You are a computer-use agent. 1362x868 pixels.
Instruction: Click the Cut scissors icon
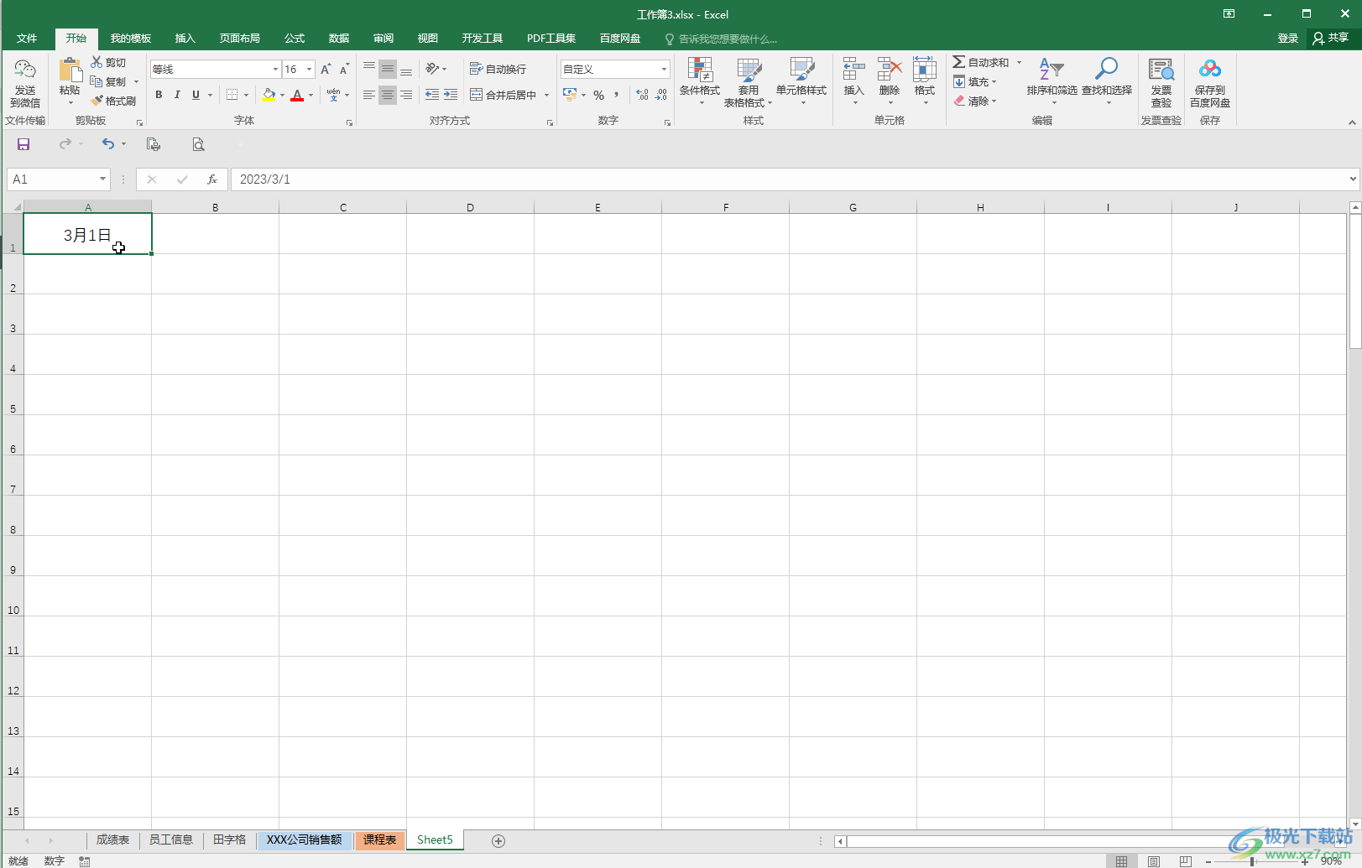97,62
